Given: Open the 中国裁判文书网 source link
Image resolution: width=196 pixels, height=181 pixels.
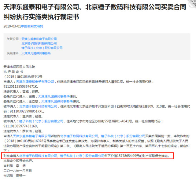Looking at the screenshot, I should [x=32, y=26].
